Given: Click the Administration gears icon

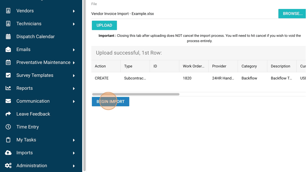Looking at the screenshot, I should [8, 166].
